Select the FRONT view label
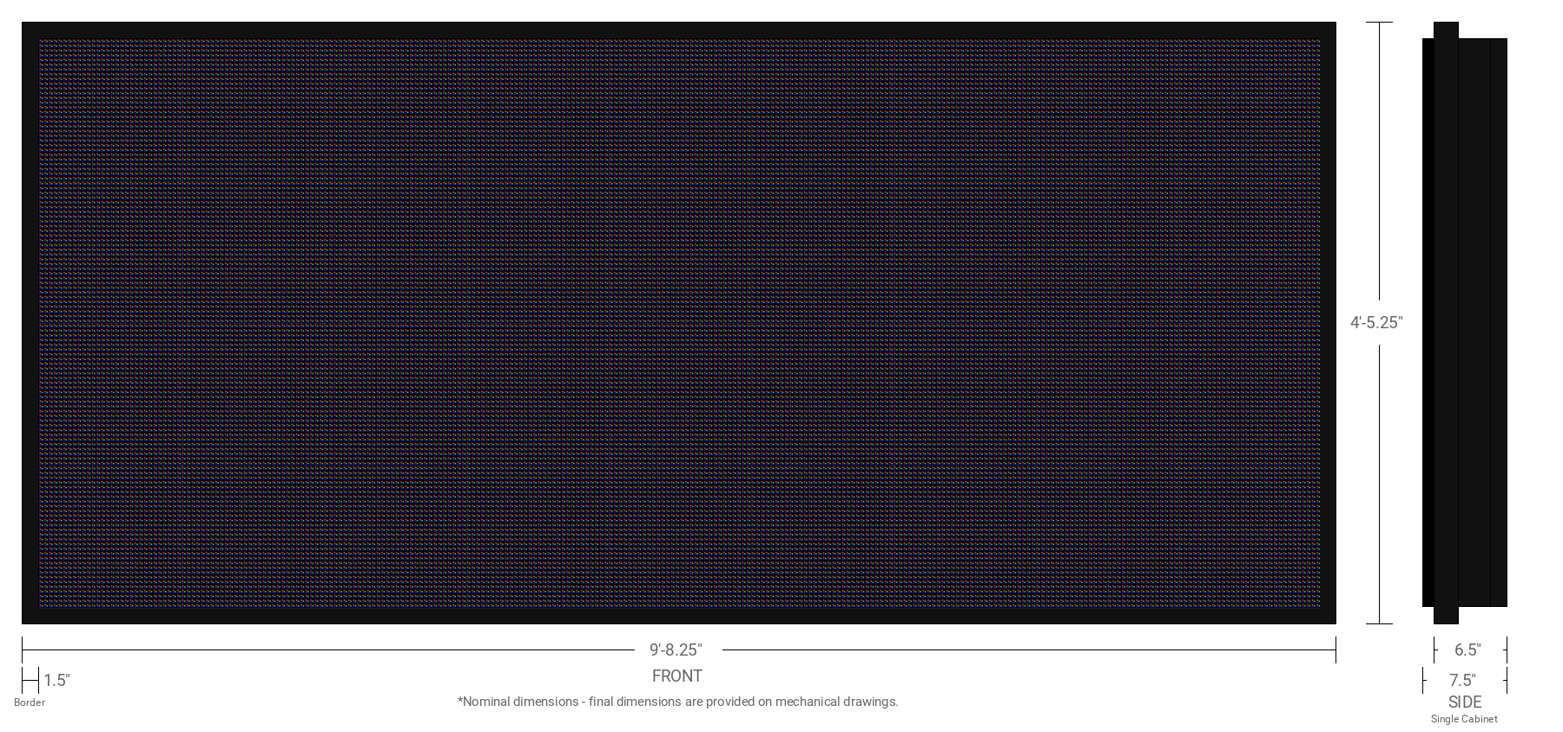This screenshot has width=1563, height=732. [676, 676]
